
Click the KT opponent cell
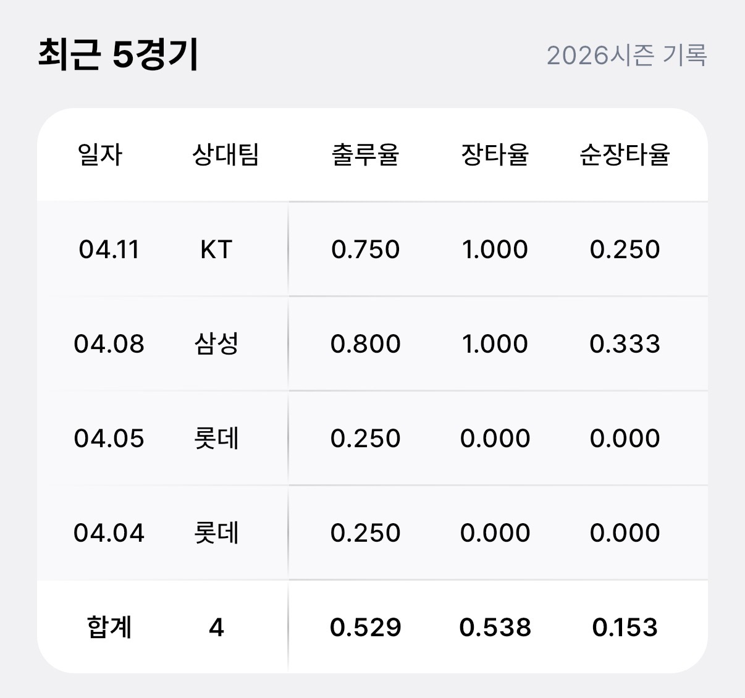coord(216,250)
